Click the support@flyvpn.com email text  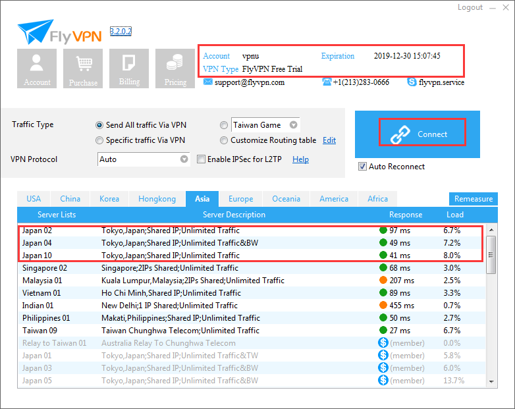(x=250, y=82)
